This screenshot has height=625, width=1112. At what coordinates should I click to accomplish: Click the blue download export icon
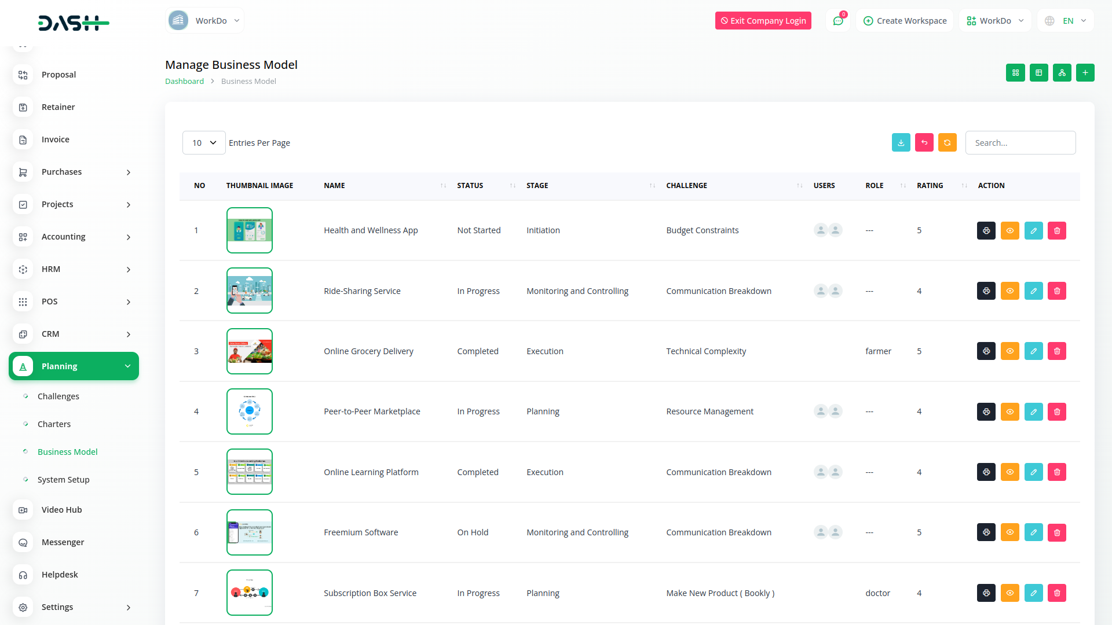pos(901,143)
